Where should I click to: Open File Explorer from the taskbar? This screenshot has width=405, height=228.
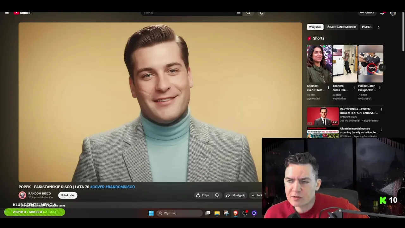point(217,213)
